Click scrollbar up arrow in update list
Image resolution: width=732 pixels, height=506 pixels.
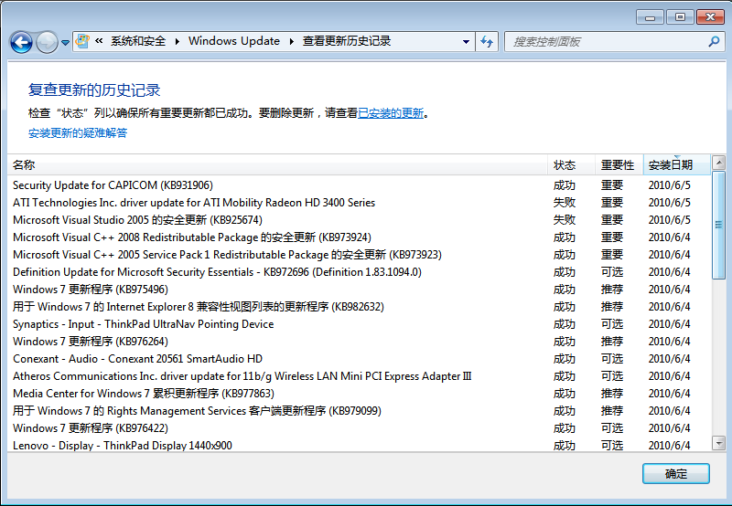tap(719, 163)
